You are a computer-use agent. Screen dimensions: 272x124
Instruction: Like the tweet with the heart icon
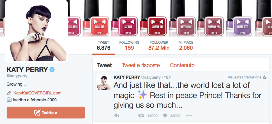click(165, 115)
